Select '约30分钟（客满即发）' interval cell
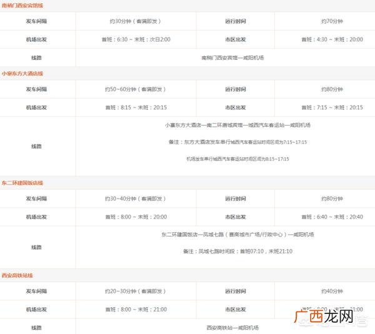This screenshot has width=375, height=334. pos(136,21)
